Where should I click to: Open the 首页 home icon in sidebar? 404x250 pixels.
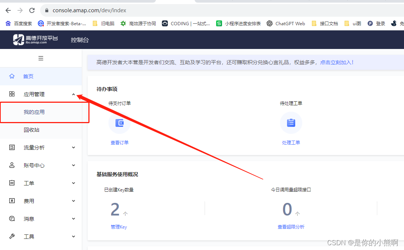[x=12, y=76]
